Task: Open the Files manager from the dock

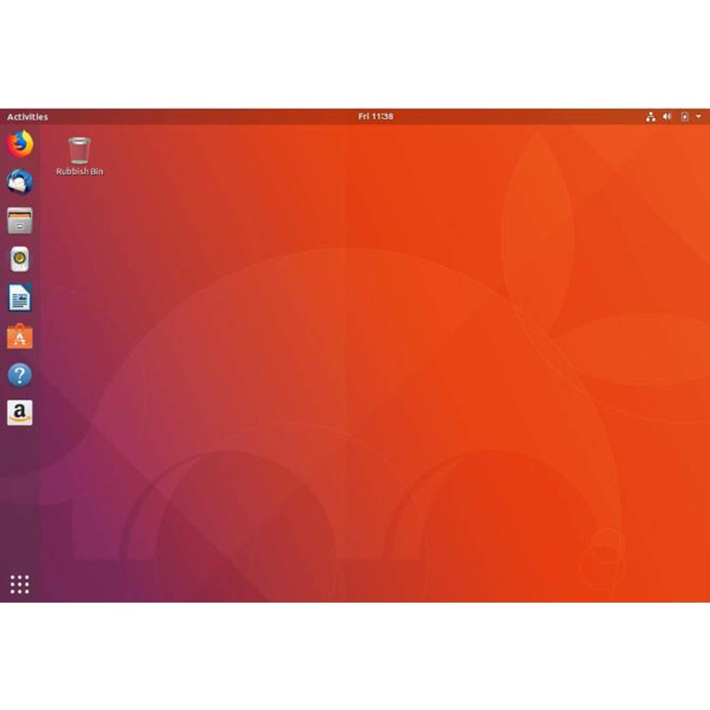Action: (x=20, y=220)
